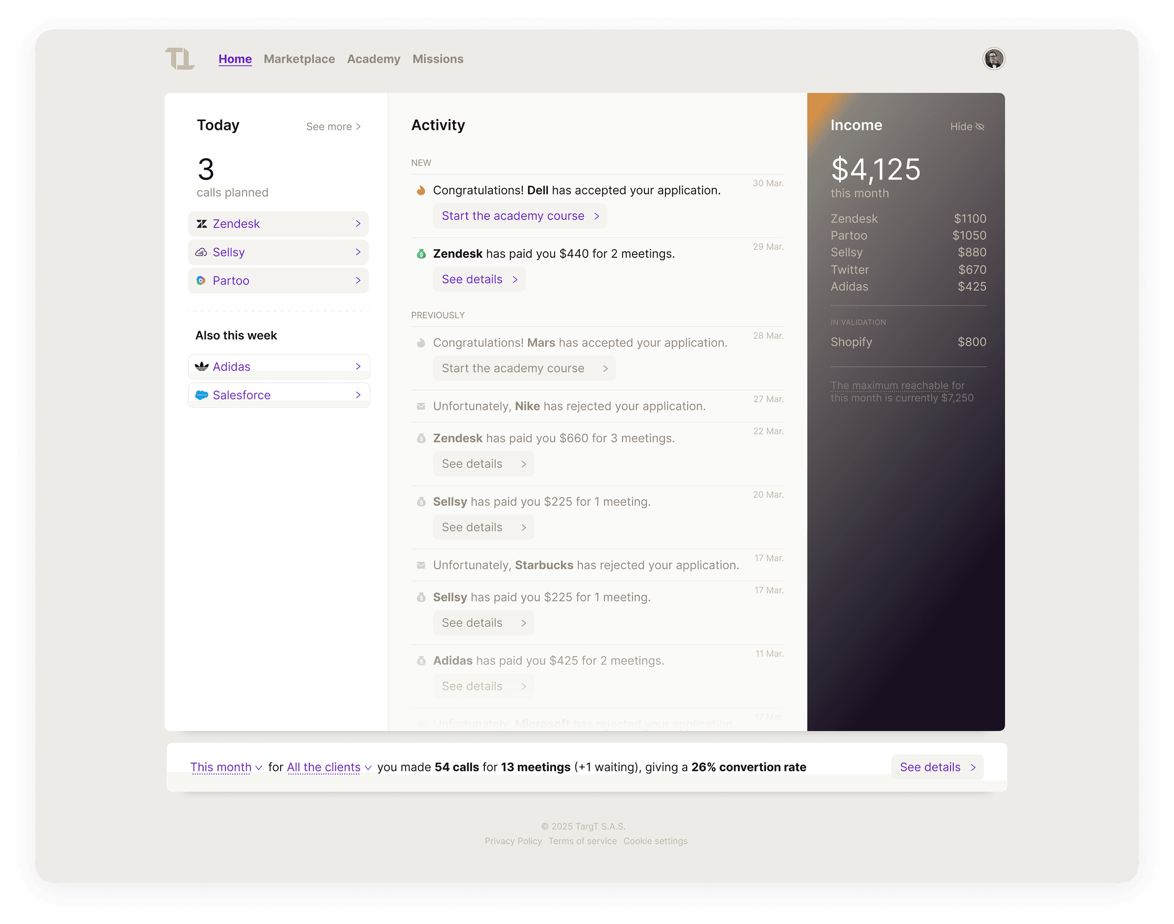This screenshot has width=1174, height=924.
Task: Click the Partoo logo icon
Action: [x=201, y=281]
